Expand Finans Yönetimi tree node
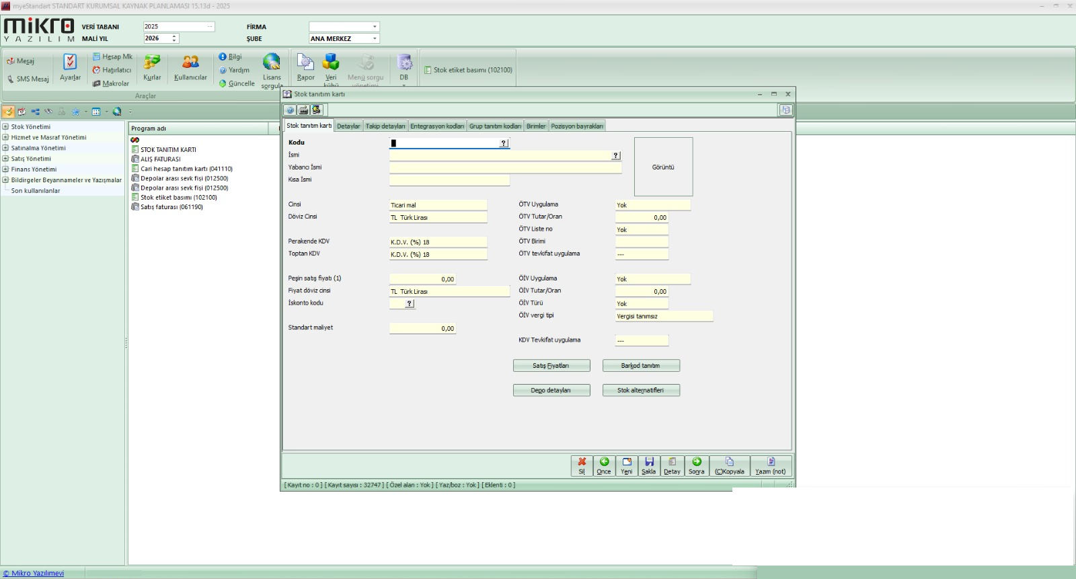1076x579 pixels. tap(5, 169)
